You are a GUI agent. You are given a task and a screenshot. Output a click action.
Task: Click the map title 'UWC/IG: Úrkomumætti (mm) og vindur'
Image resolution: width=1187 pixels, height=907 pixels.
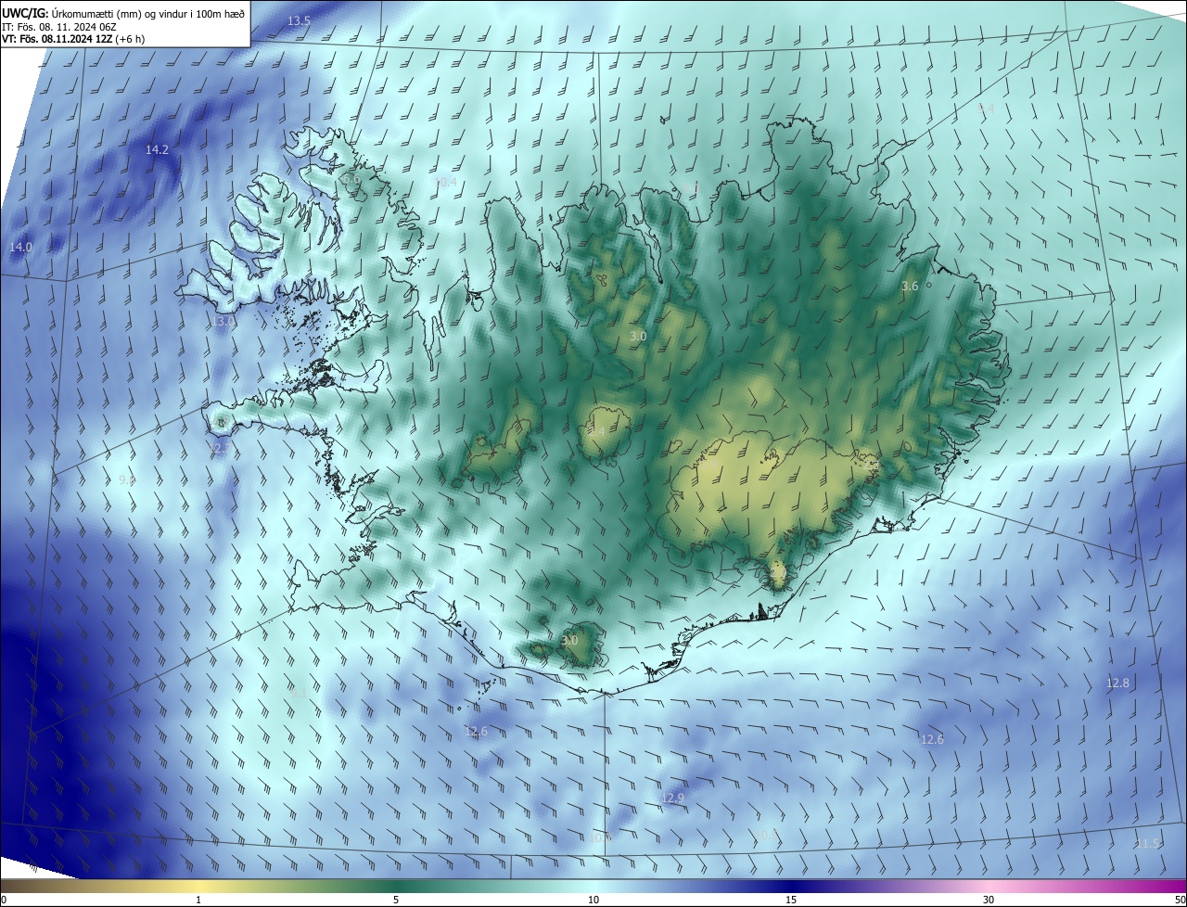[x=123, y=13]
